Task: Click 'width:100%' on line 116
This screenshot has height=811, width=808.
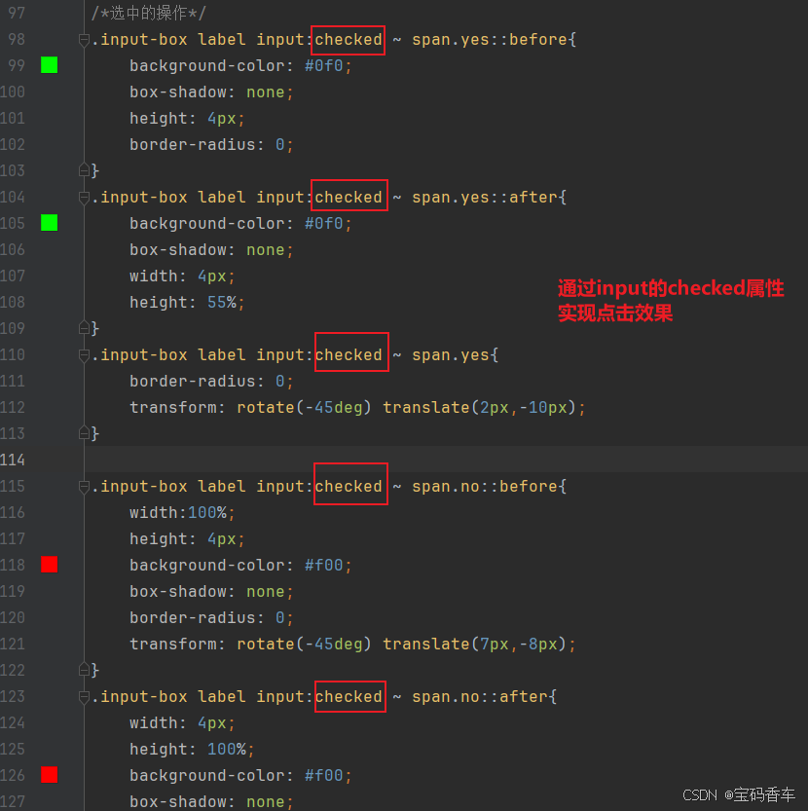Action: 178,512
